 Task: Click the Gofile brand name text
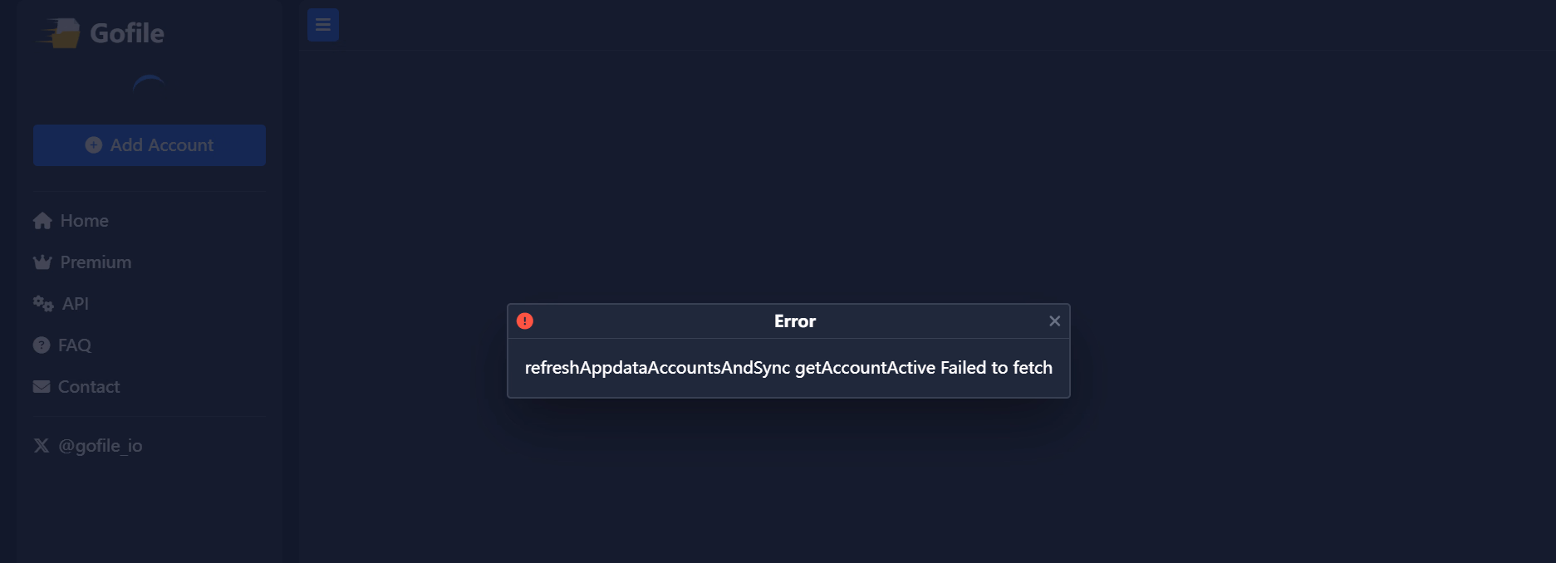tap(127, 33)
